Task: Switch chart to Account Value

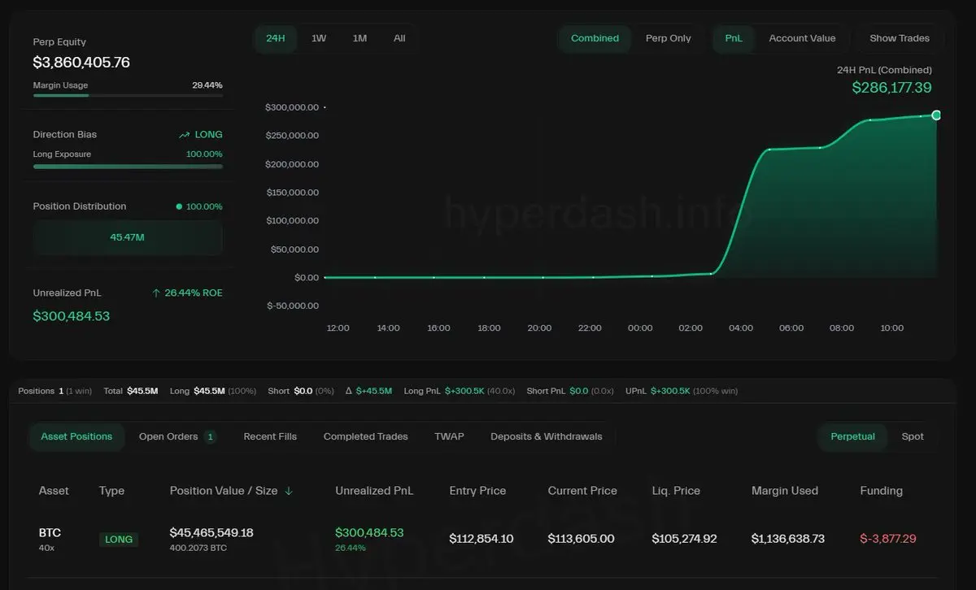Action: click(802, 38)
